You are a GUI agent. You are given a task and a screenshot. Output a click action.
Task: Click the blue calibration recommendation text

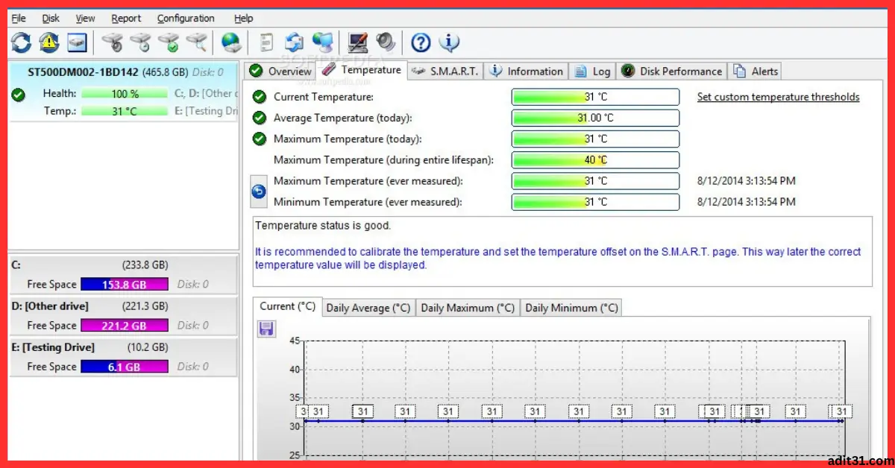(x=558, y=258)
